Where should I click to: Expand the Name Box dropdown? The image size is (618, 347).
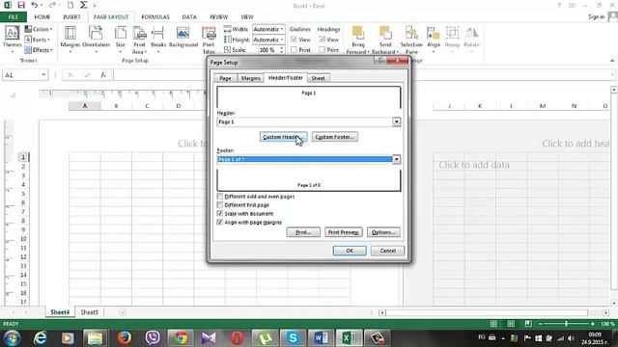click(43, 75)
